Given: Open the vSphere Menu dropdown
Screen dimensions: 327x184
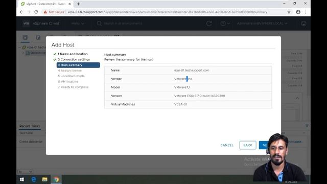Looking at the screenshot, I should coord(78,24).
